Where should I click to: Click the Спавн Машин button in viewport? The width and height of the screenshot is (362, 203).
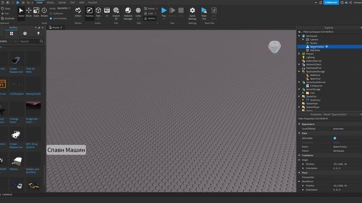tap(66, 150)
